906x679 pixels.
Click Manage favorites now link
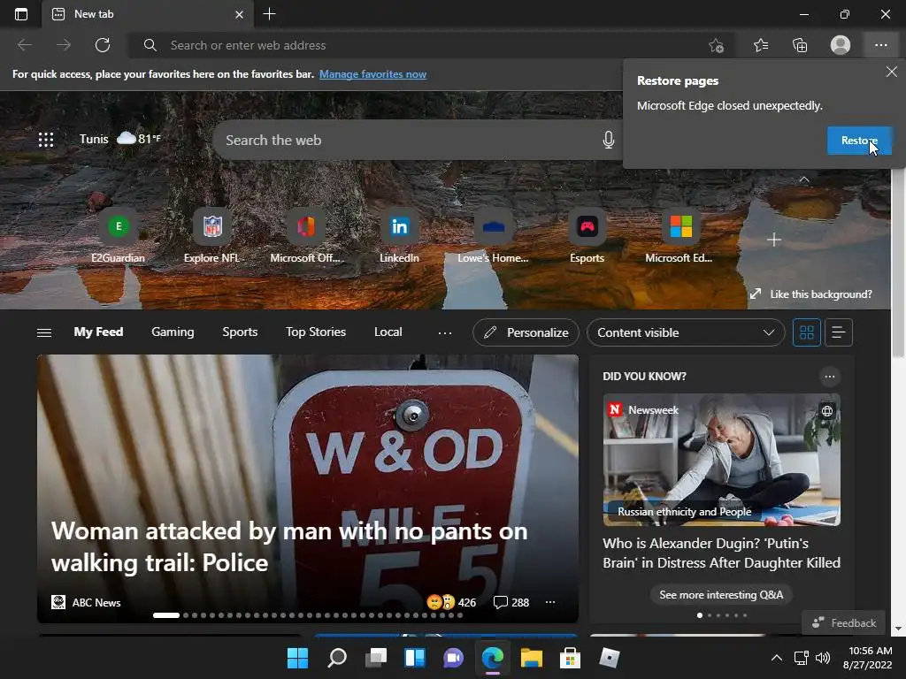coord(372,74)
